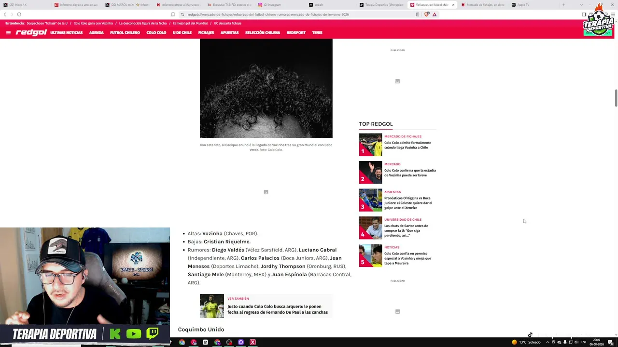
Task: Open the Vozinha curly hair article photo
Action: click(266, 89)
